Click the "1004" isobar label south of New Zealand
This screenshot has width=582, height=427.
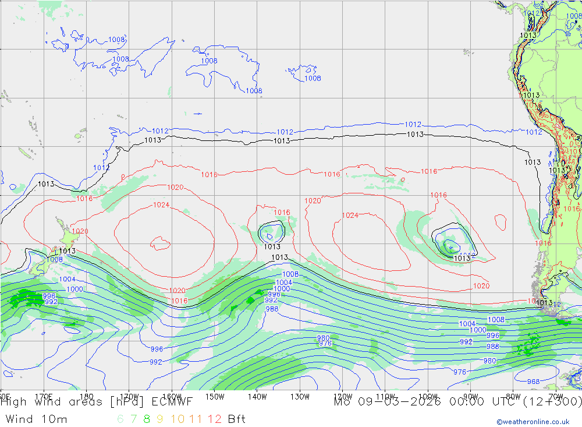(67, 279)
